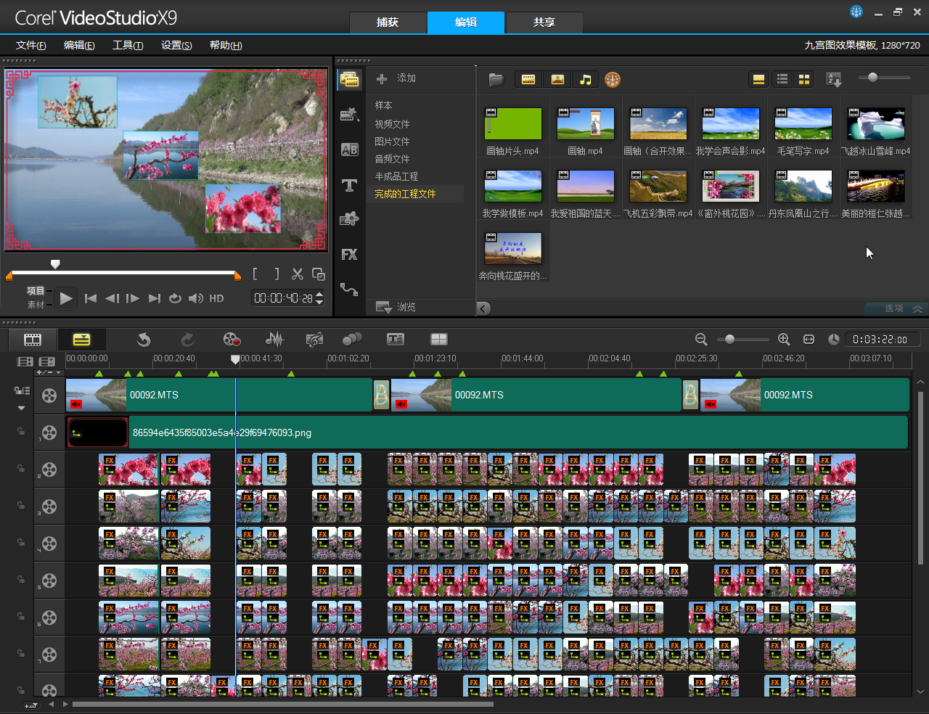Viewport: 929px width, 714px height.
Task: Click the 浏览 browse button
Action: [396, 307]
